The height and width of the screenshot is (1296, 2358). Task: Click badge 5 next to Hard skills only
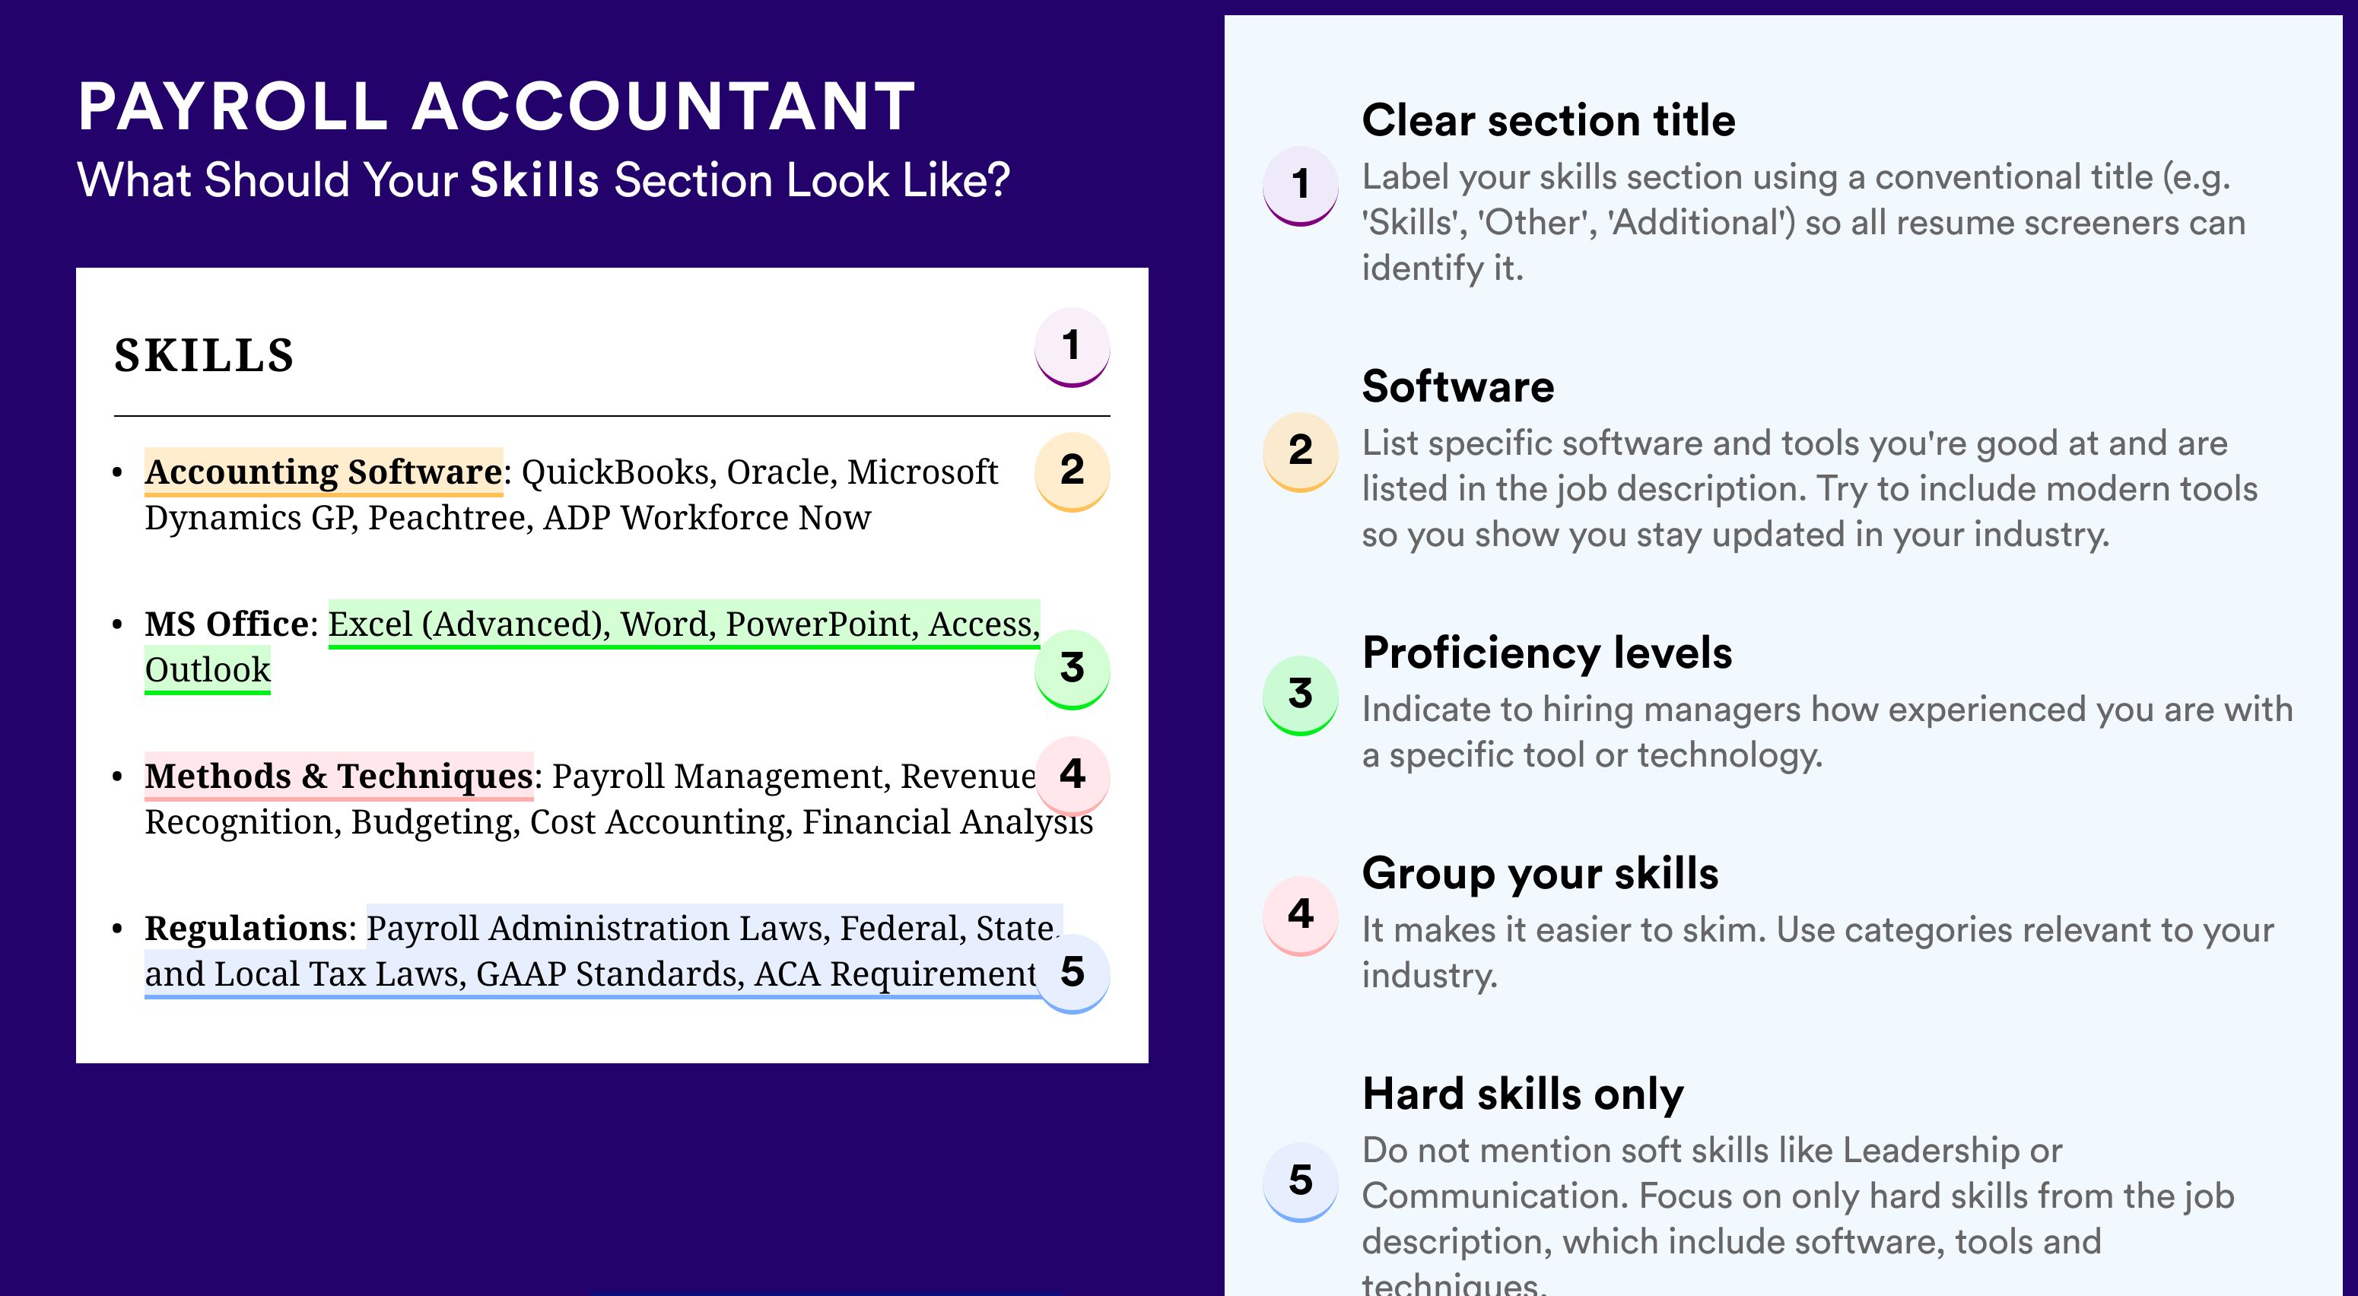point(1301,1182)
